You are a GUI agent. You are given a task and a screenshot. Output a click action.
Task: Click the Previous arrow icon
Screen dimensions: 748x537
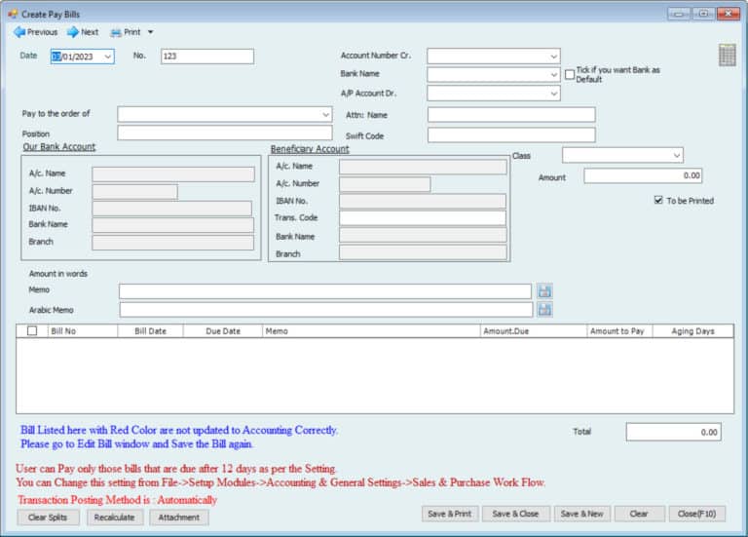coord(19,32)
